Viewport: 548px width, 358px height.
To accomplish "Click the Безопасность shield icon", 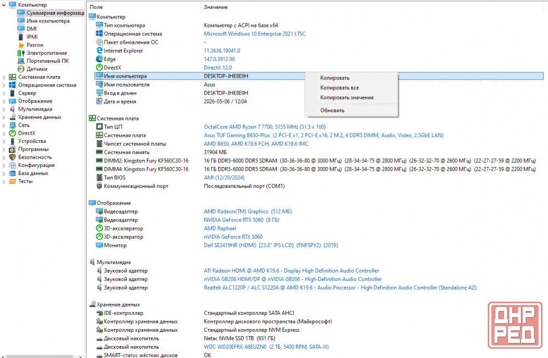I will pos(13,157).
